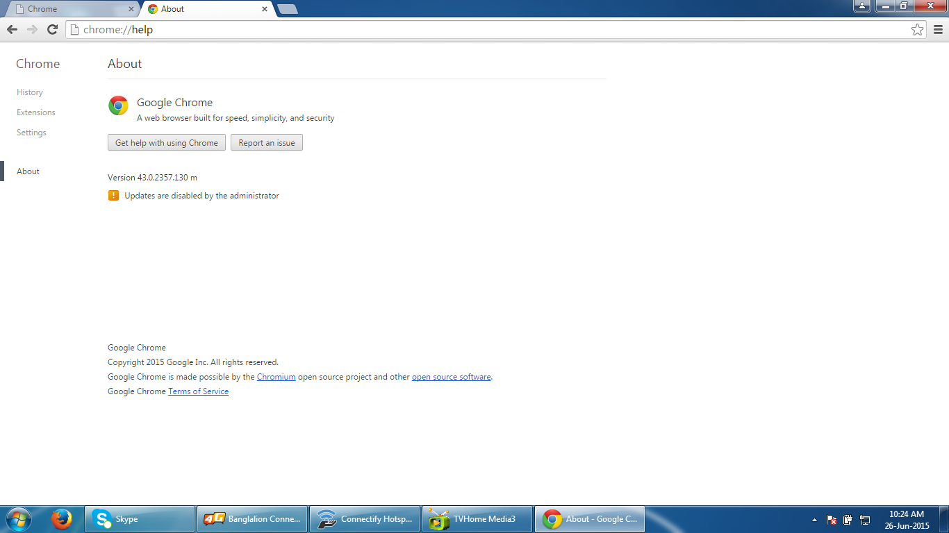Image resolution: width=949 pixels, height=533 pixels.
Task: Click the network tray icon
Action: [865, 520]
